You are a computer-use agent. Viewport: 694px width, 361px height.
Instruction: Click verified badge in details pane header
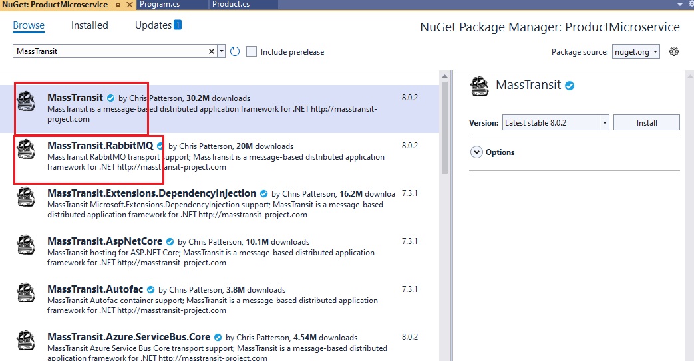(x=570, y=86)
